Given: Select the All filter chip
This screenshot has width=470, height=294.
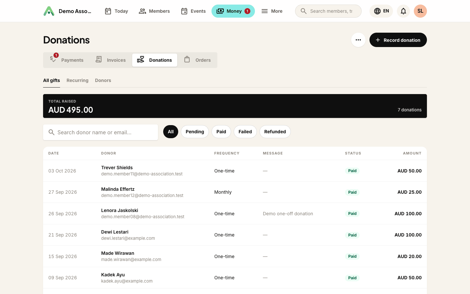Looking at the screenshot, I should (x=171, y=132).
